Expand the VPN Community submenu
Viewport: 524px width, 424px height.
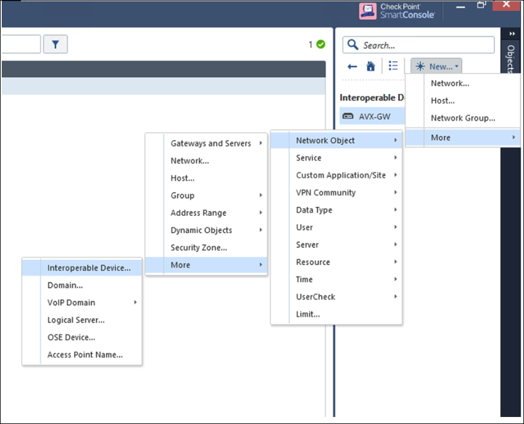click(x=326, y=192)
